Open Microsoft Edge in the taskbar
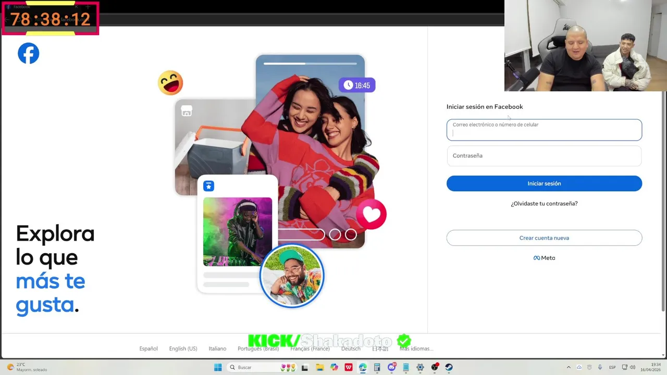The height and width of the screenshot is (375, 667). (x=363, y=367)
